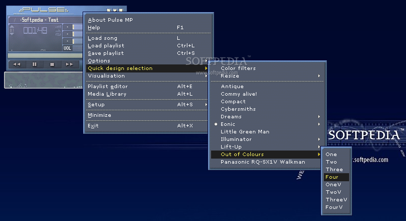Open the Visualisation entry
The width and height of the screenshot is (406, 221).
tap(147, 76)
